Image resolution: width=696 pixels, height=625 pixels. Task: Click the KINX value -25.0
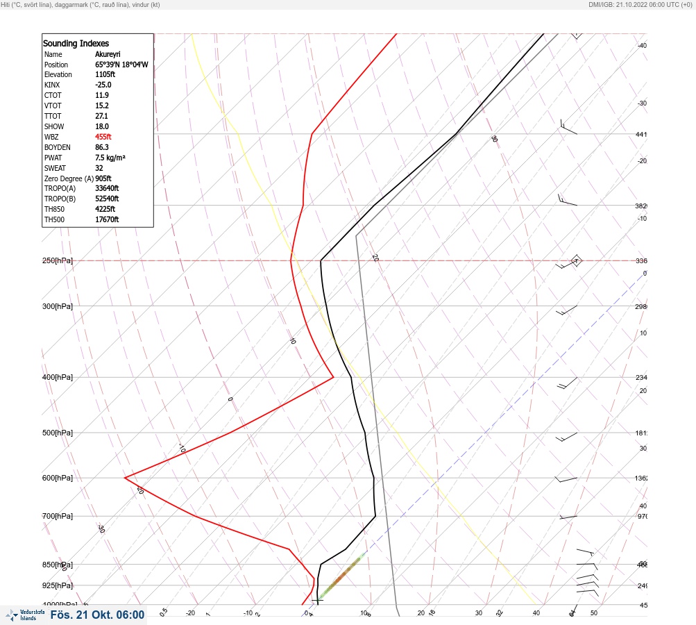[103, 85]
